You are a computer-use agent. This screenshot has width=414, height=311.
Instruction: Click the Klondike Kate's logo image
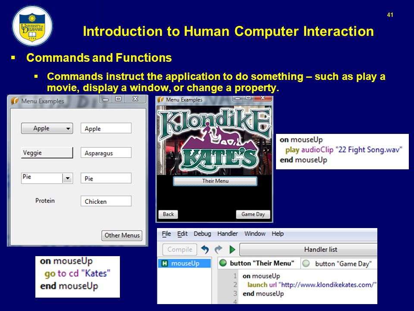(x=214, y=140)
